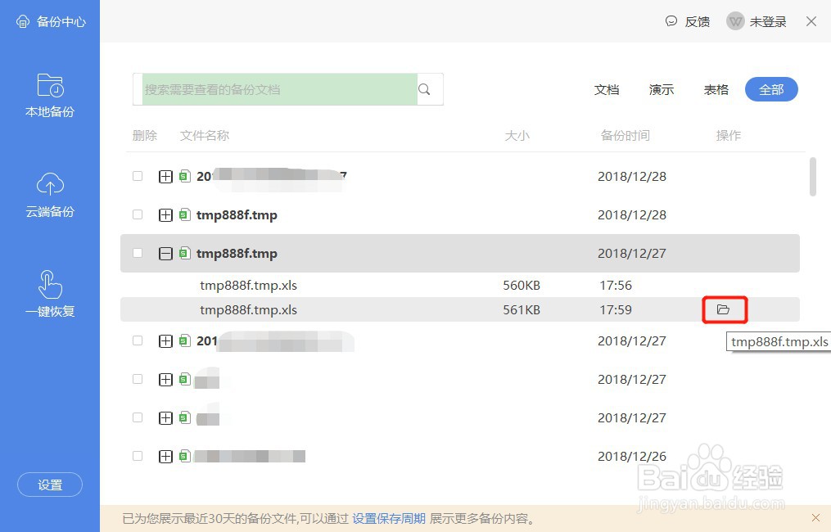Viewport: 831px width, 532px height.
Task: Open the 演示 presentations filter
Action: click(661, 89)
